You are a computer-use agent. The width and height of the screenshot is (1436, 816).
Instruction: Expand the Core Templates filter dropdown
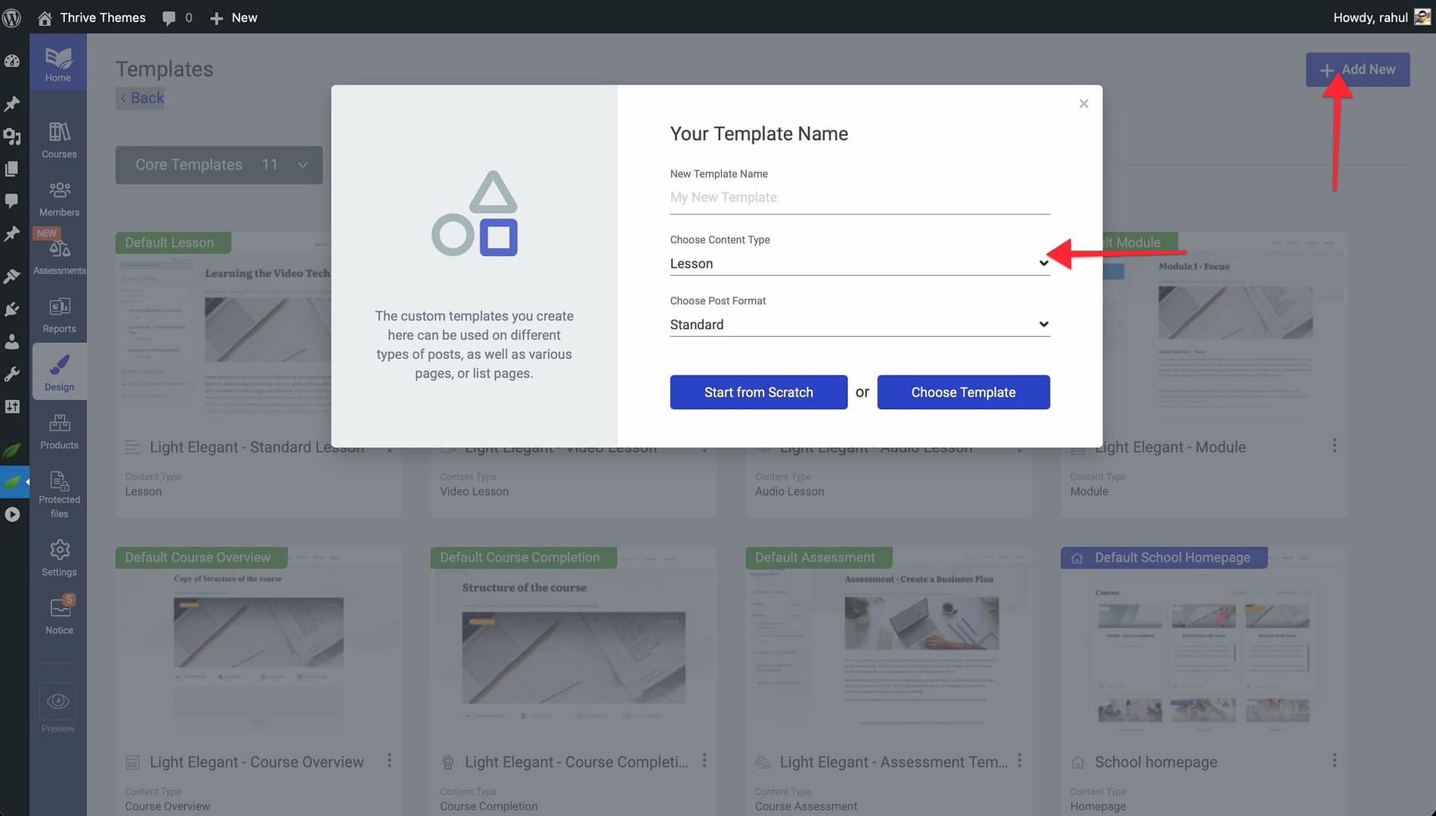[219, 165]
